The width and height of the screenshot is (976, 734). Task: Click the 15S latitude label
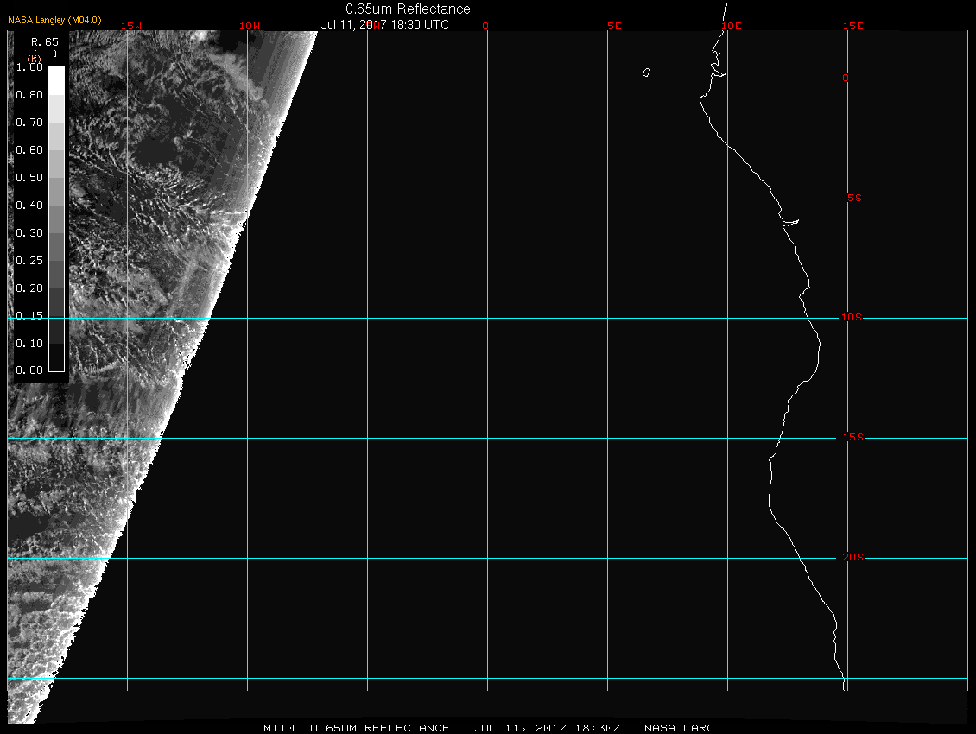852,438
